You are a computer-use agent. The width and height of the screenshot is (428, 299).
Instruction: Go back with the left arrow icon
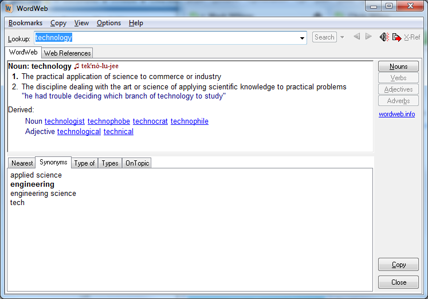tap(357, 37)
